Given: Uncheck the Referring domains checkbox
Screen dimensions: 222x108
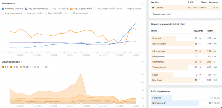Looking at the screenshot, I should coord(3,9).
